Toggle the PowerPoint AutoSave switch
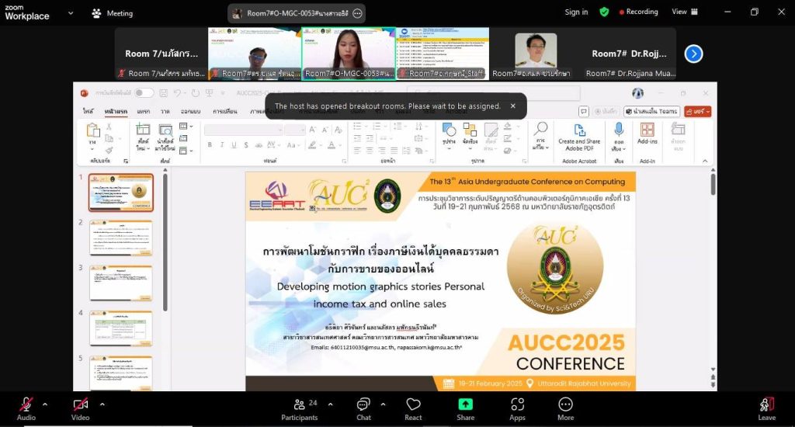Viewport: 795px width, 427px height. pyautogui.click(x=144, y=92)
